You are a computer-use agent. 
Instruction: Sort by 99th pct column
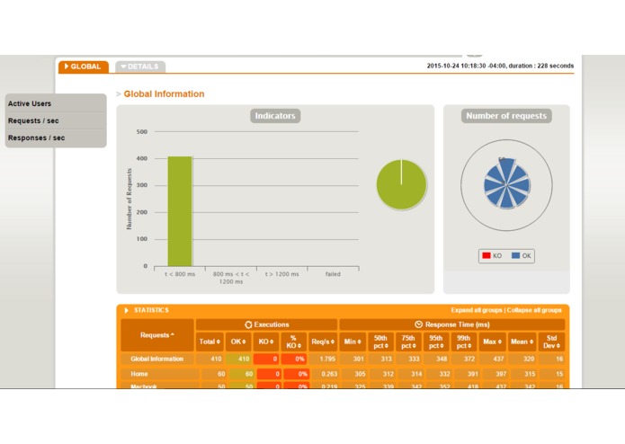[463, 342]
